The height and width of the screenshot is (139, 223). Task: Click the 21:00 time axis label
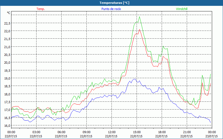coord(187,132)
